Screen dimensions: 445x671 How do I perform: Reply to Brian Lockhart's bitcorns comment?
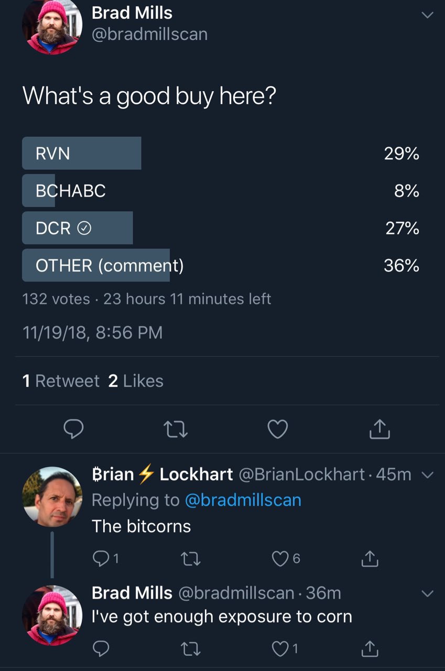(x=105, y=559)
